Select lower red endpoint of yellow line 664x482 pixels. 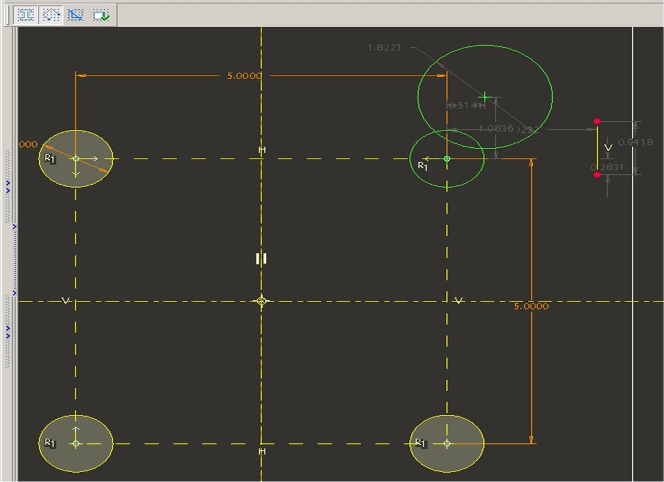pos(597,175)
